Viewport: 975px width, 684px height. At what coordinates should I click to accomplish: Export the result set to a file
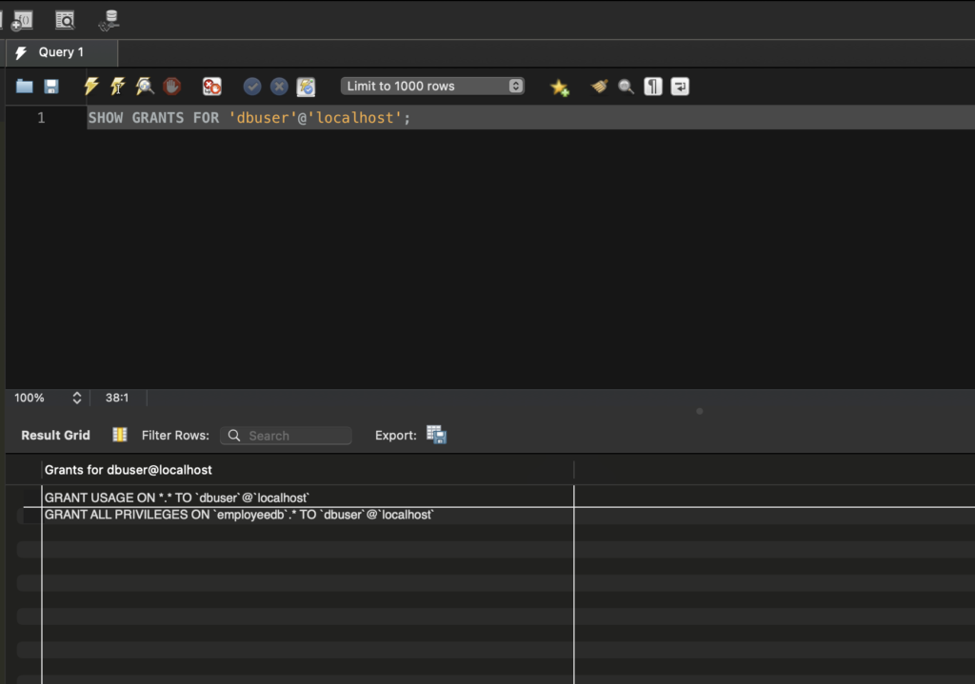click(436, 435)
